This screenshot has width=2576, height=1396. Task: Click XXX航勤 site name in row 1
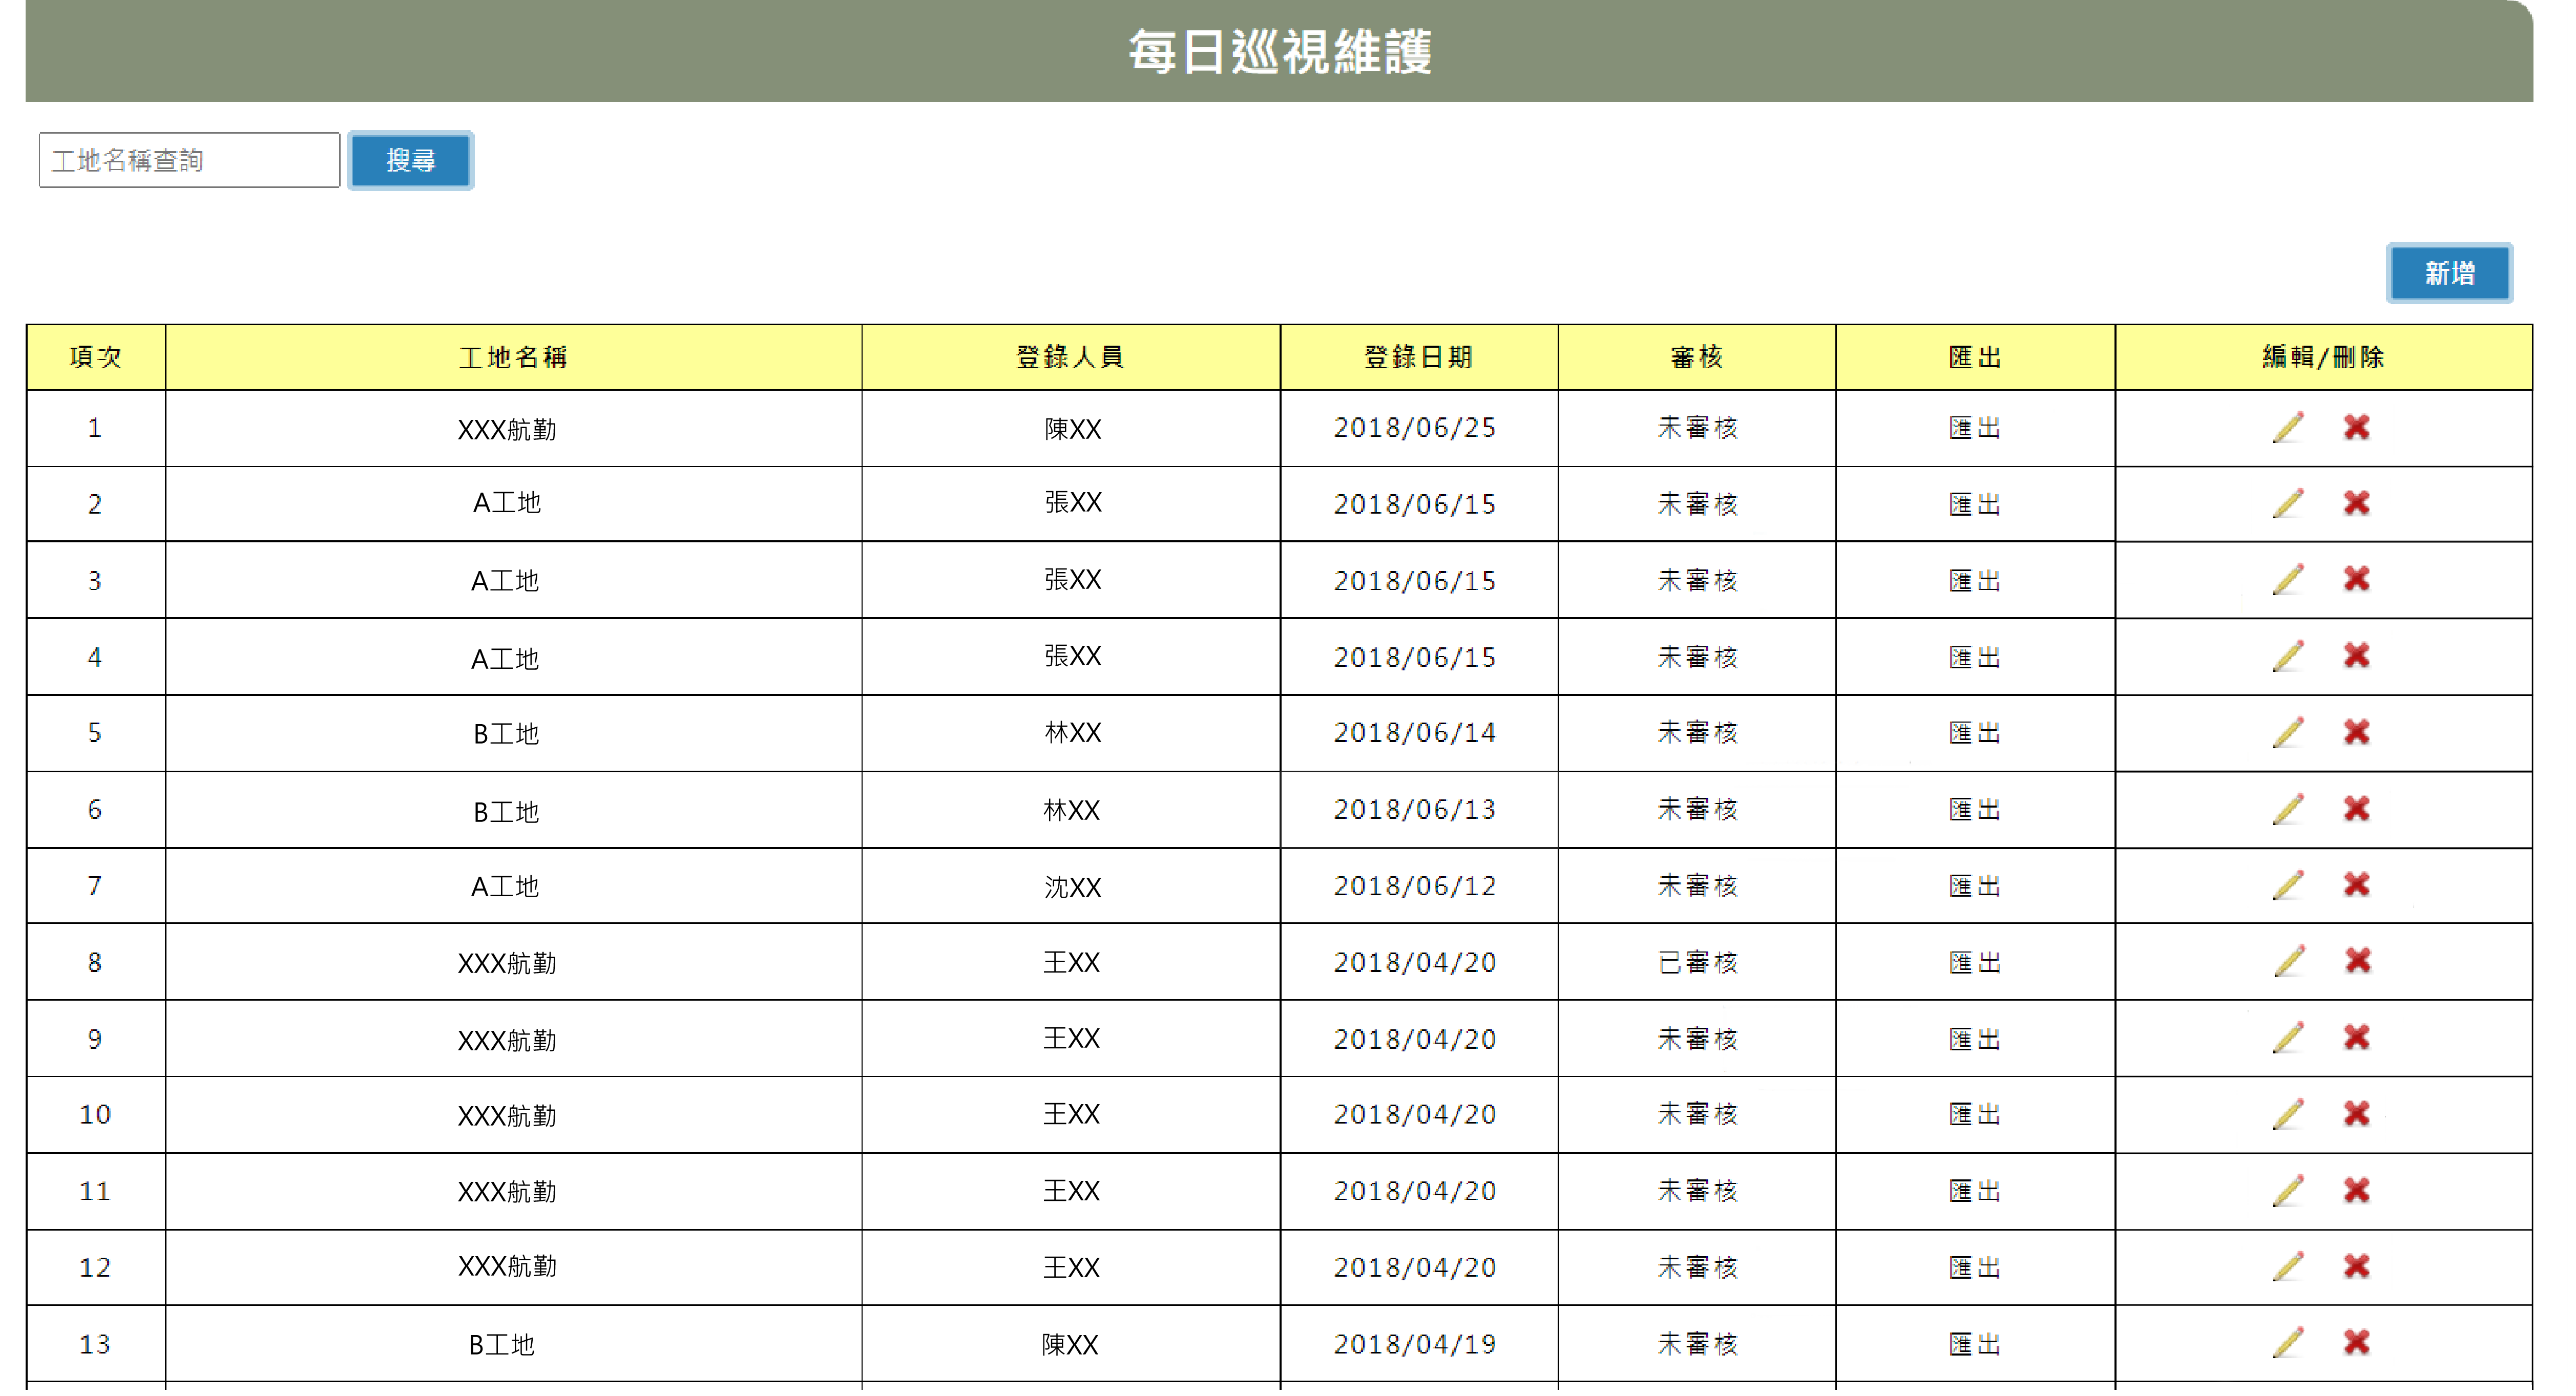pos(507,430)
